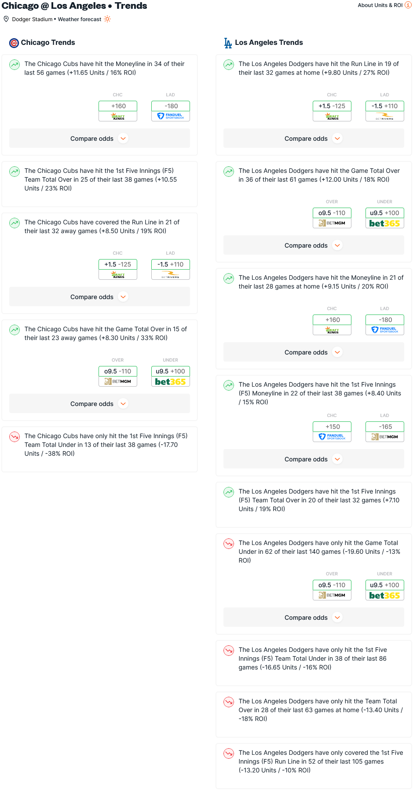Click the sunny weather forecast icon
The width and height of the screenshot is (413, 790).
pyautogui.click(x=107, y=19)
